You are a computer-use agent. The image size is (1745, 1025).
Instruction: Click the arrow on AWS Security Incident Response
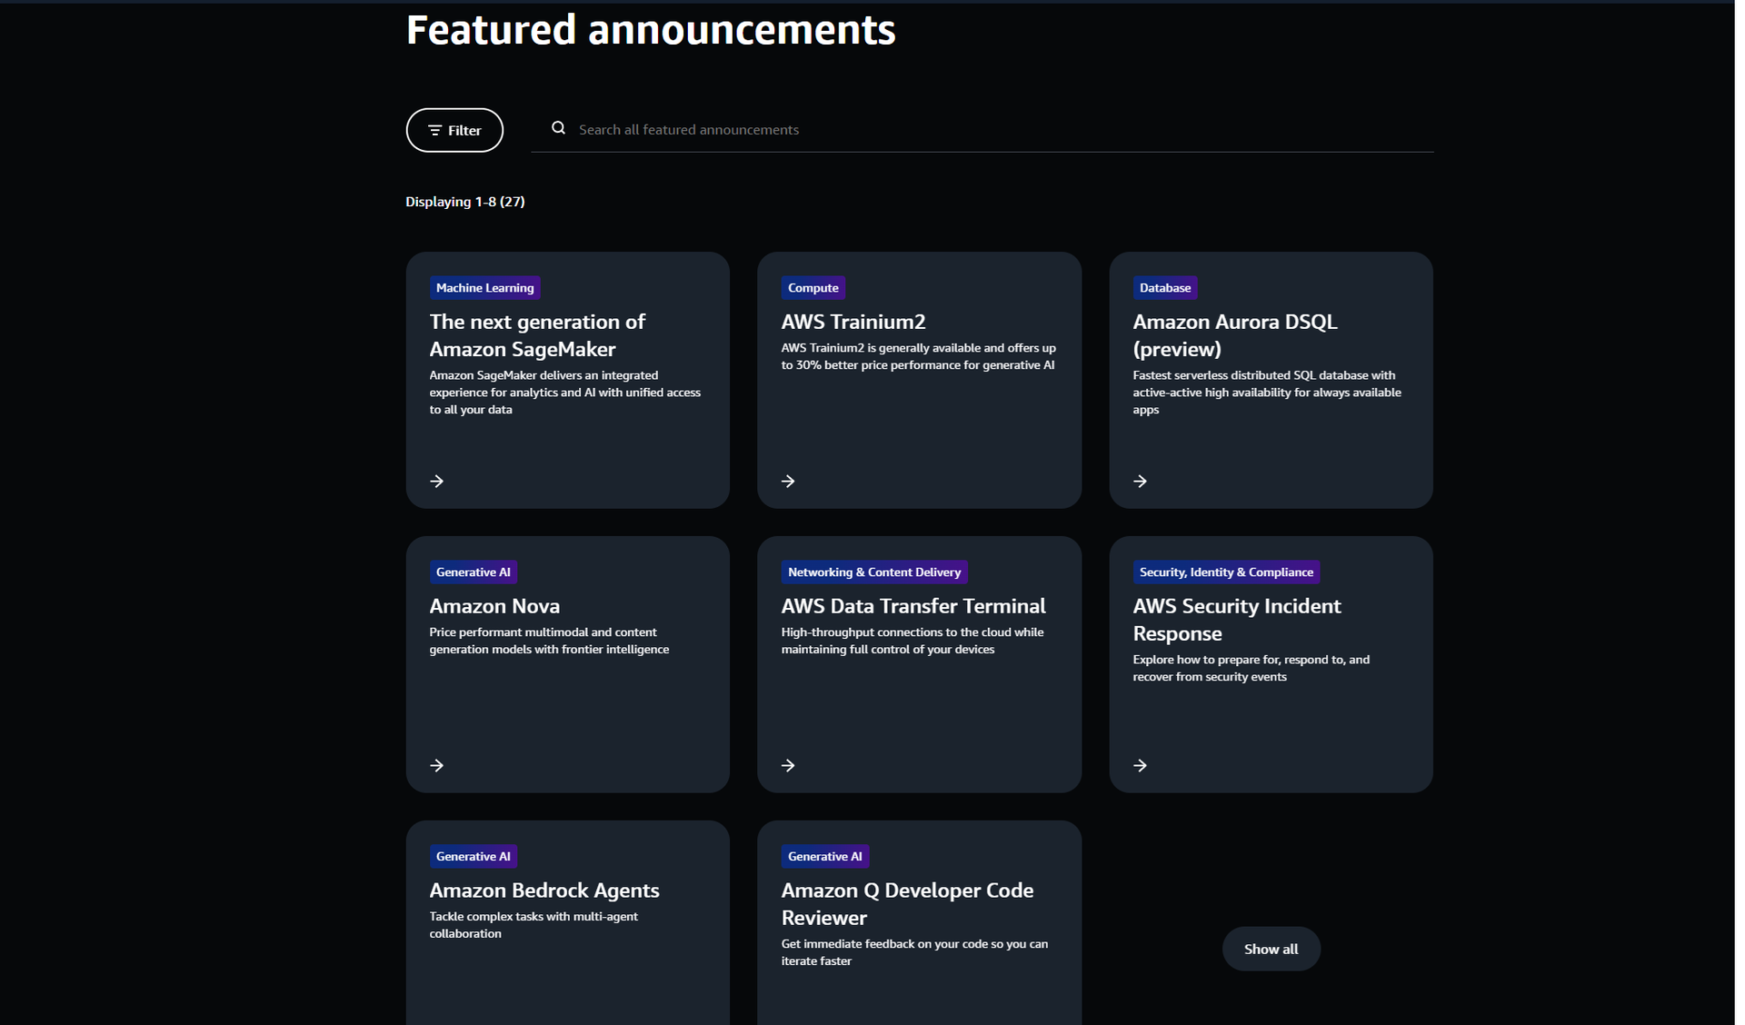pyautogui.click(x=1140, y=765)
